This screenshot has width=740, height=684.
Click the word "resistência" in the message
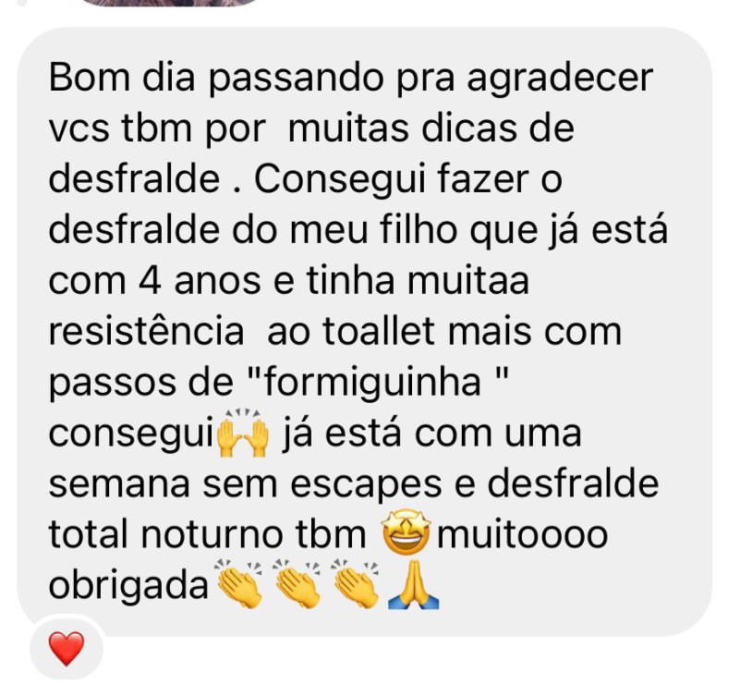(147, 331)
